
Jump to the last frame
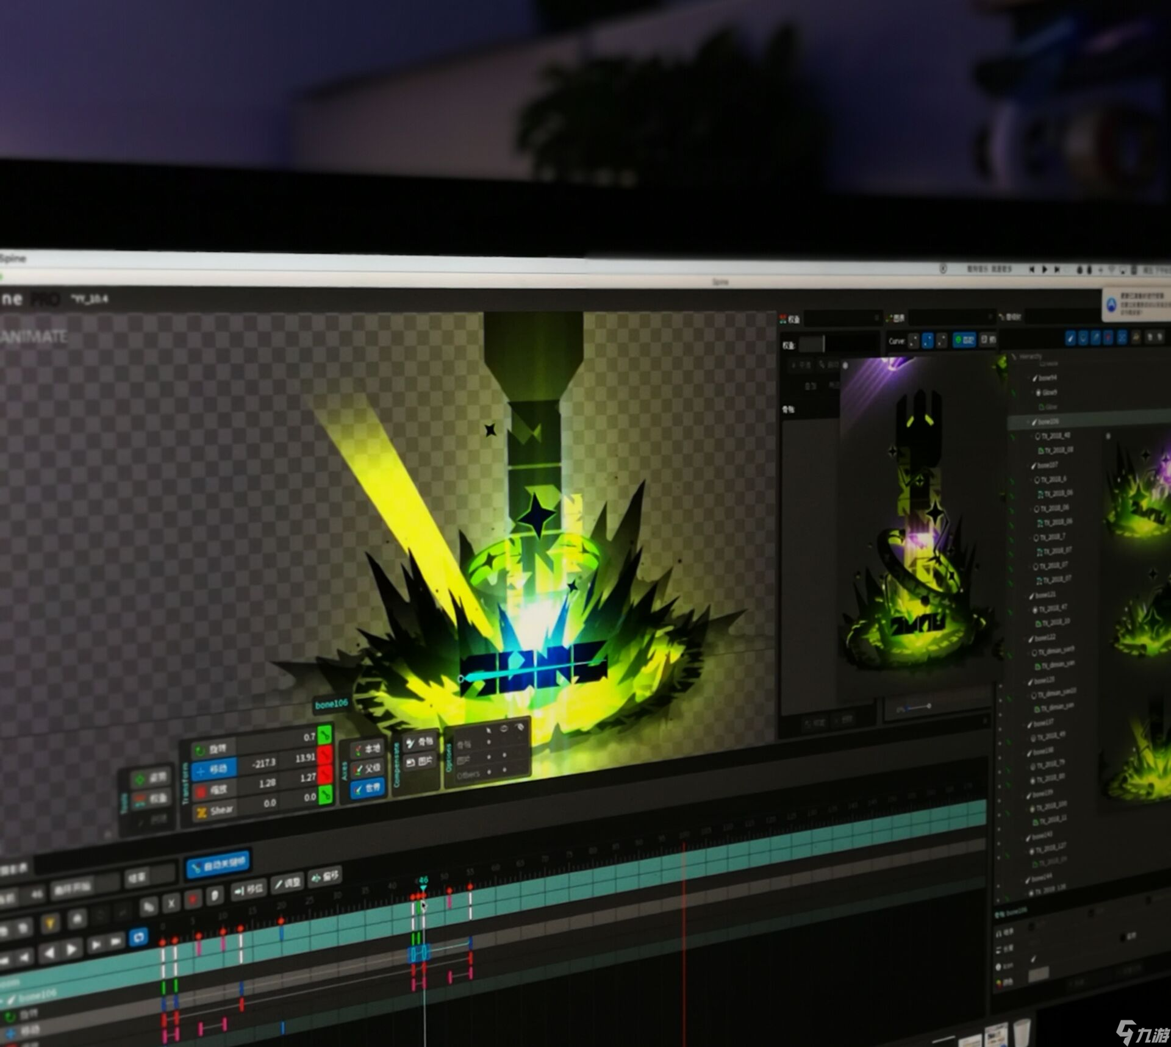116,942
